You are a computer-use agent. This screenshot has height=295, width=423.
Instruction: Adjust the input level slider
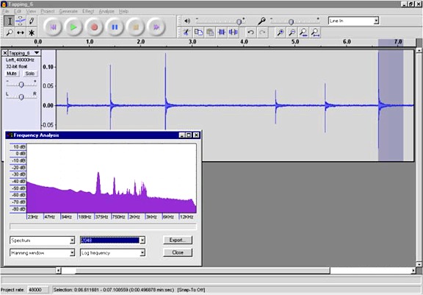point(291,22)
